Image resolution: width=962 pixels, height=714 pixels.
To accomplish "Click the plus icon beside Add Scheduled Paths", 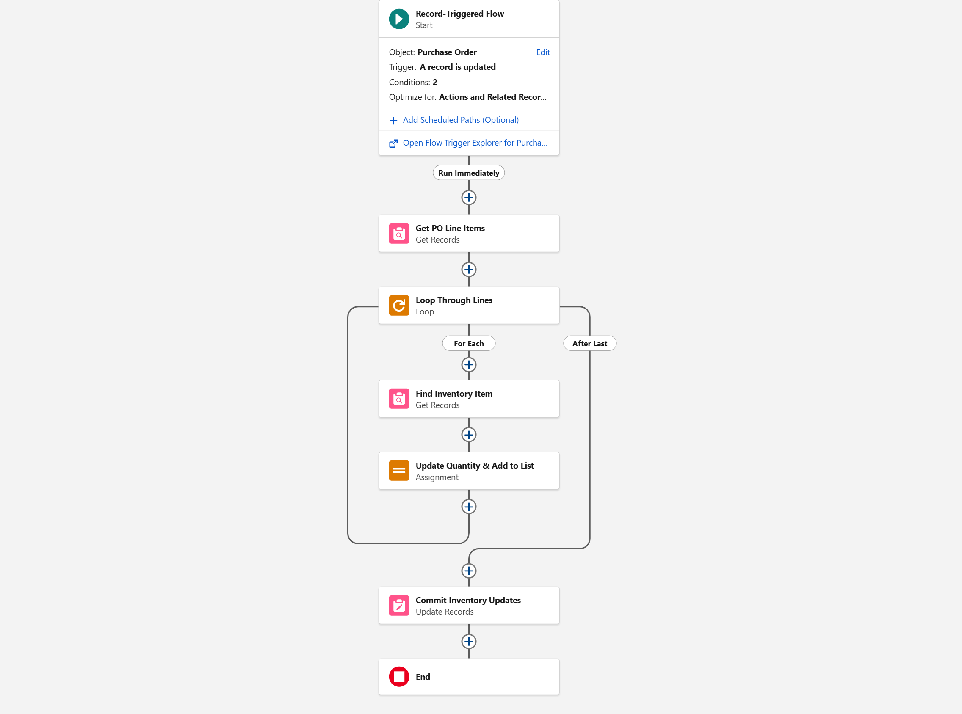I will point(393,121).
